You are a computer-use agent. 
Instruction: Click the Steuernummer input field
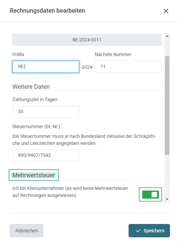click(46, 155)
